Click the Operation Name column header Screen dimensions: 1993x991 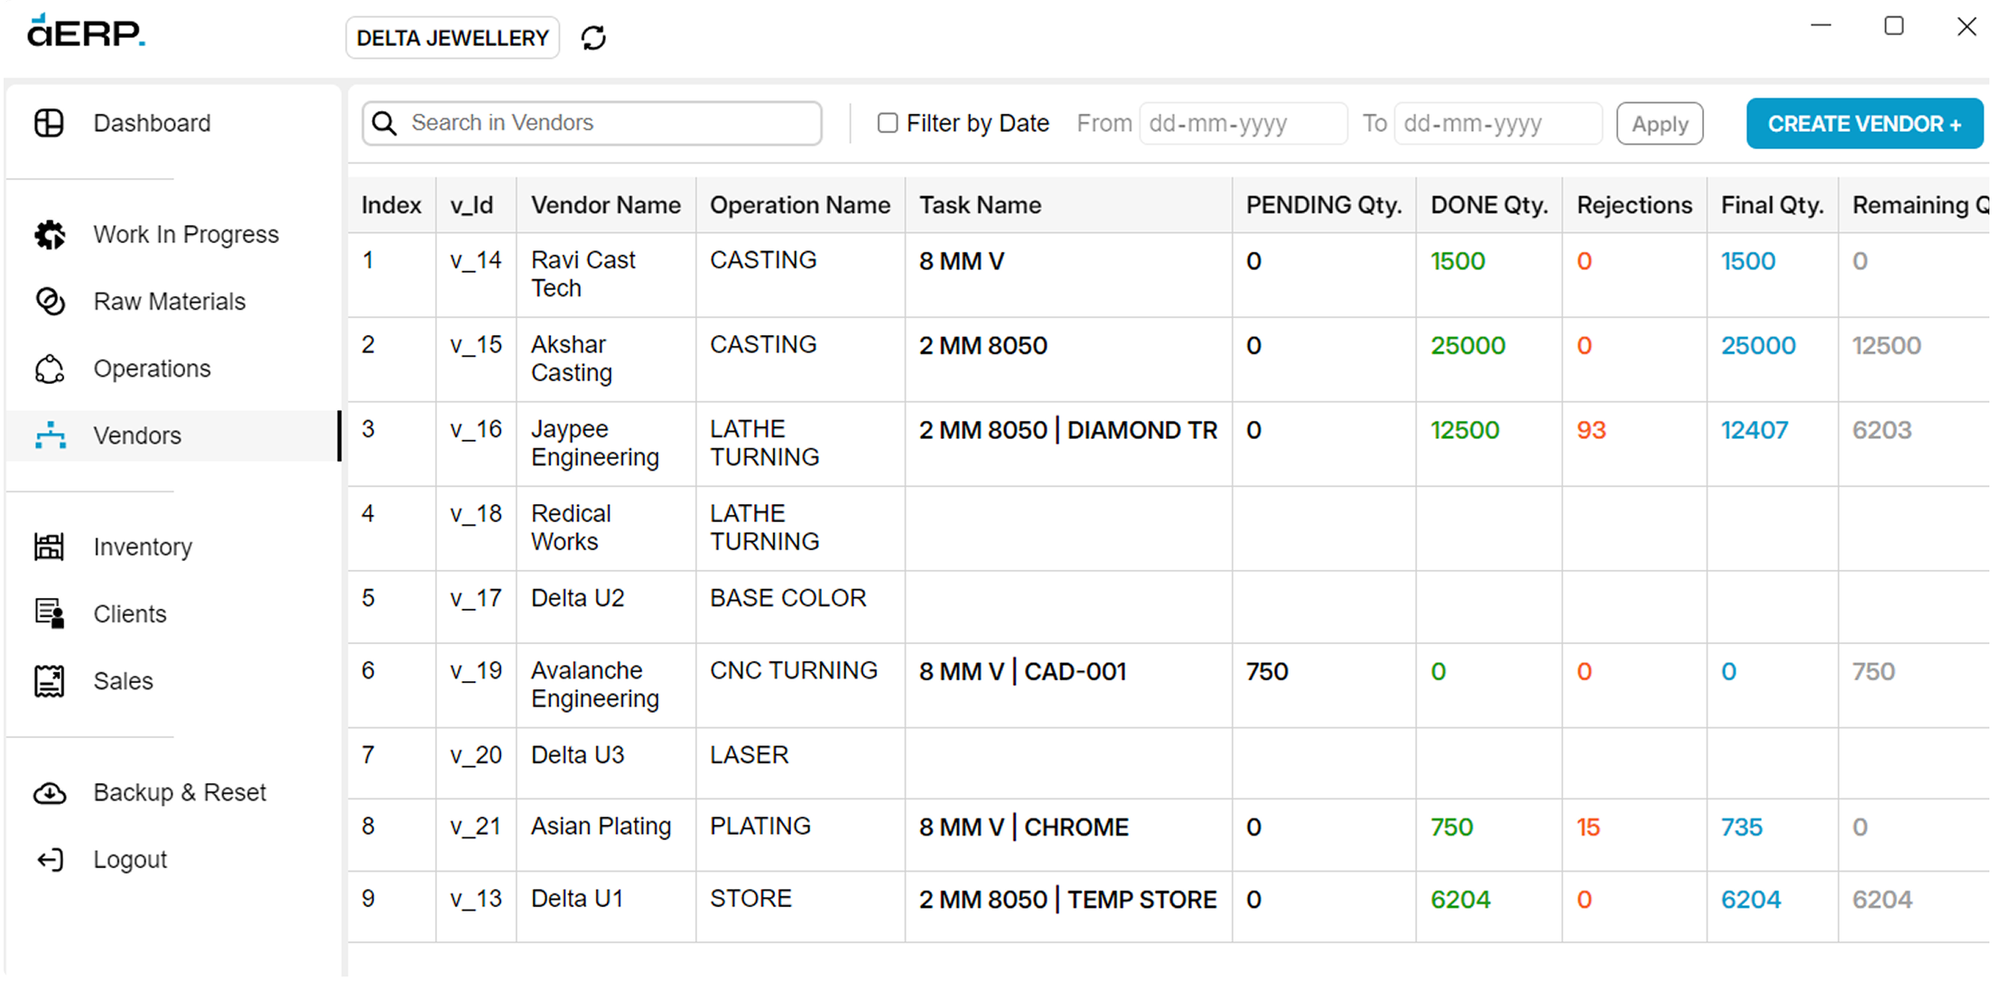[x=800, y=205]
